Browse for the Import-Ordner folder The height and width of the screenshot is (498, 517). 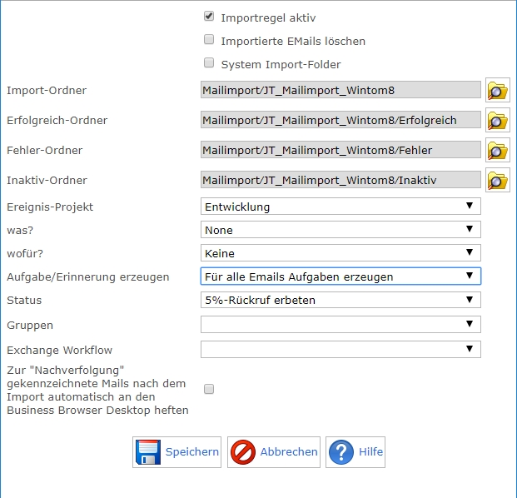tap(498, 91)
